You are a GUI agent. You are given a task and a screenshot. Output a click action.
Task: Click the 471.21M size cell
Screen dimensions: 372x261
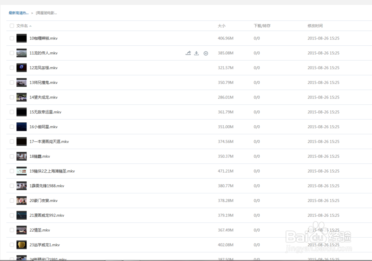[x=226, y=171]
